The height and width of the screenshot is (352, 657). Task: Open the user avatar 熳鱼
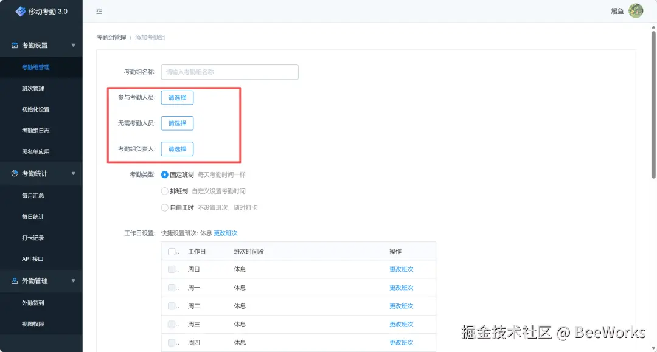636,11
